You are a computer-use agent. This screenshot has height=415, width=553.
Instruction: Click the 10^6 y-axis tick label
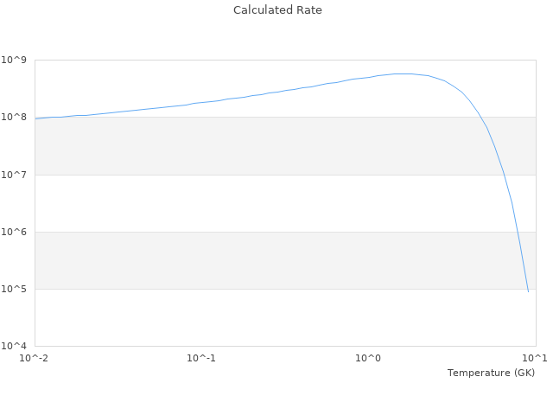[16, 232]
